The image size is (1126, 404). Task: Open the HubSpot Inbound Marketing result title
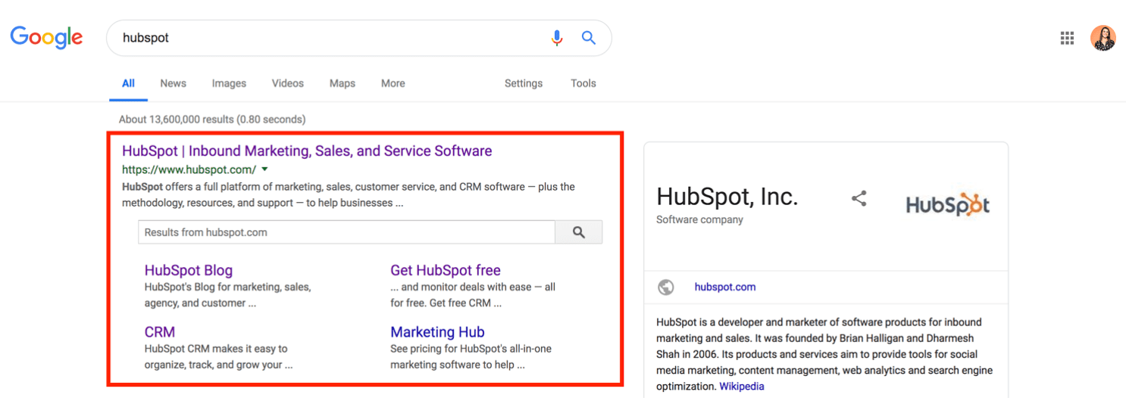307,151
